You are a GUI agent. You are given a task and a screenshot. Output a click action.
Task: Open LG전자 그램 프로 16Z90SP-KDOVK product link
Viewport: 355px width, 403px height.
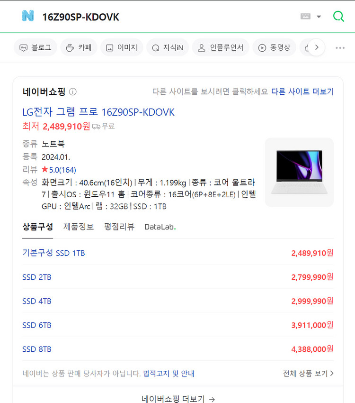click(x=98, y=112)
